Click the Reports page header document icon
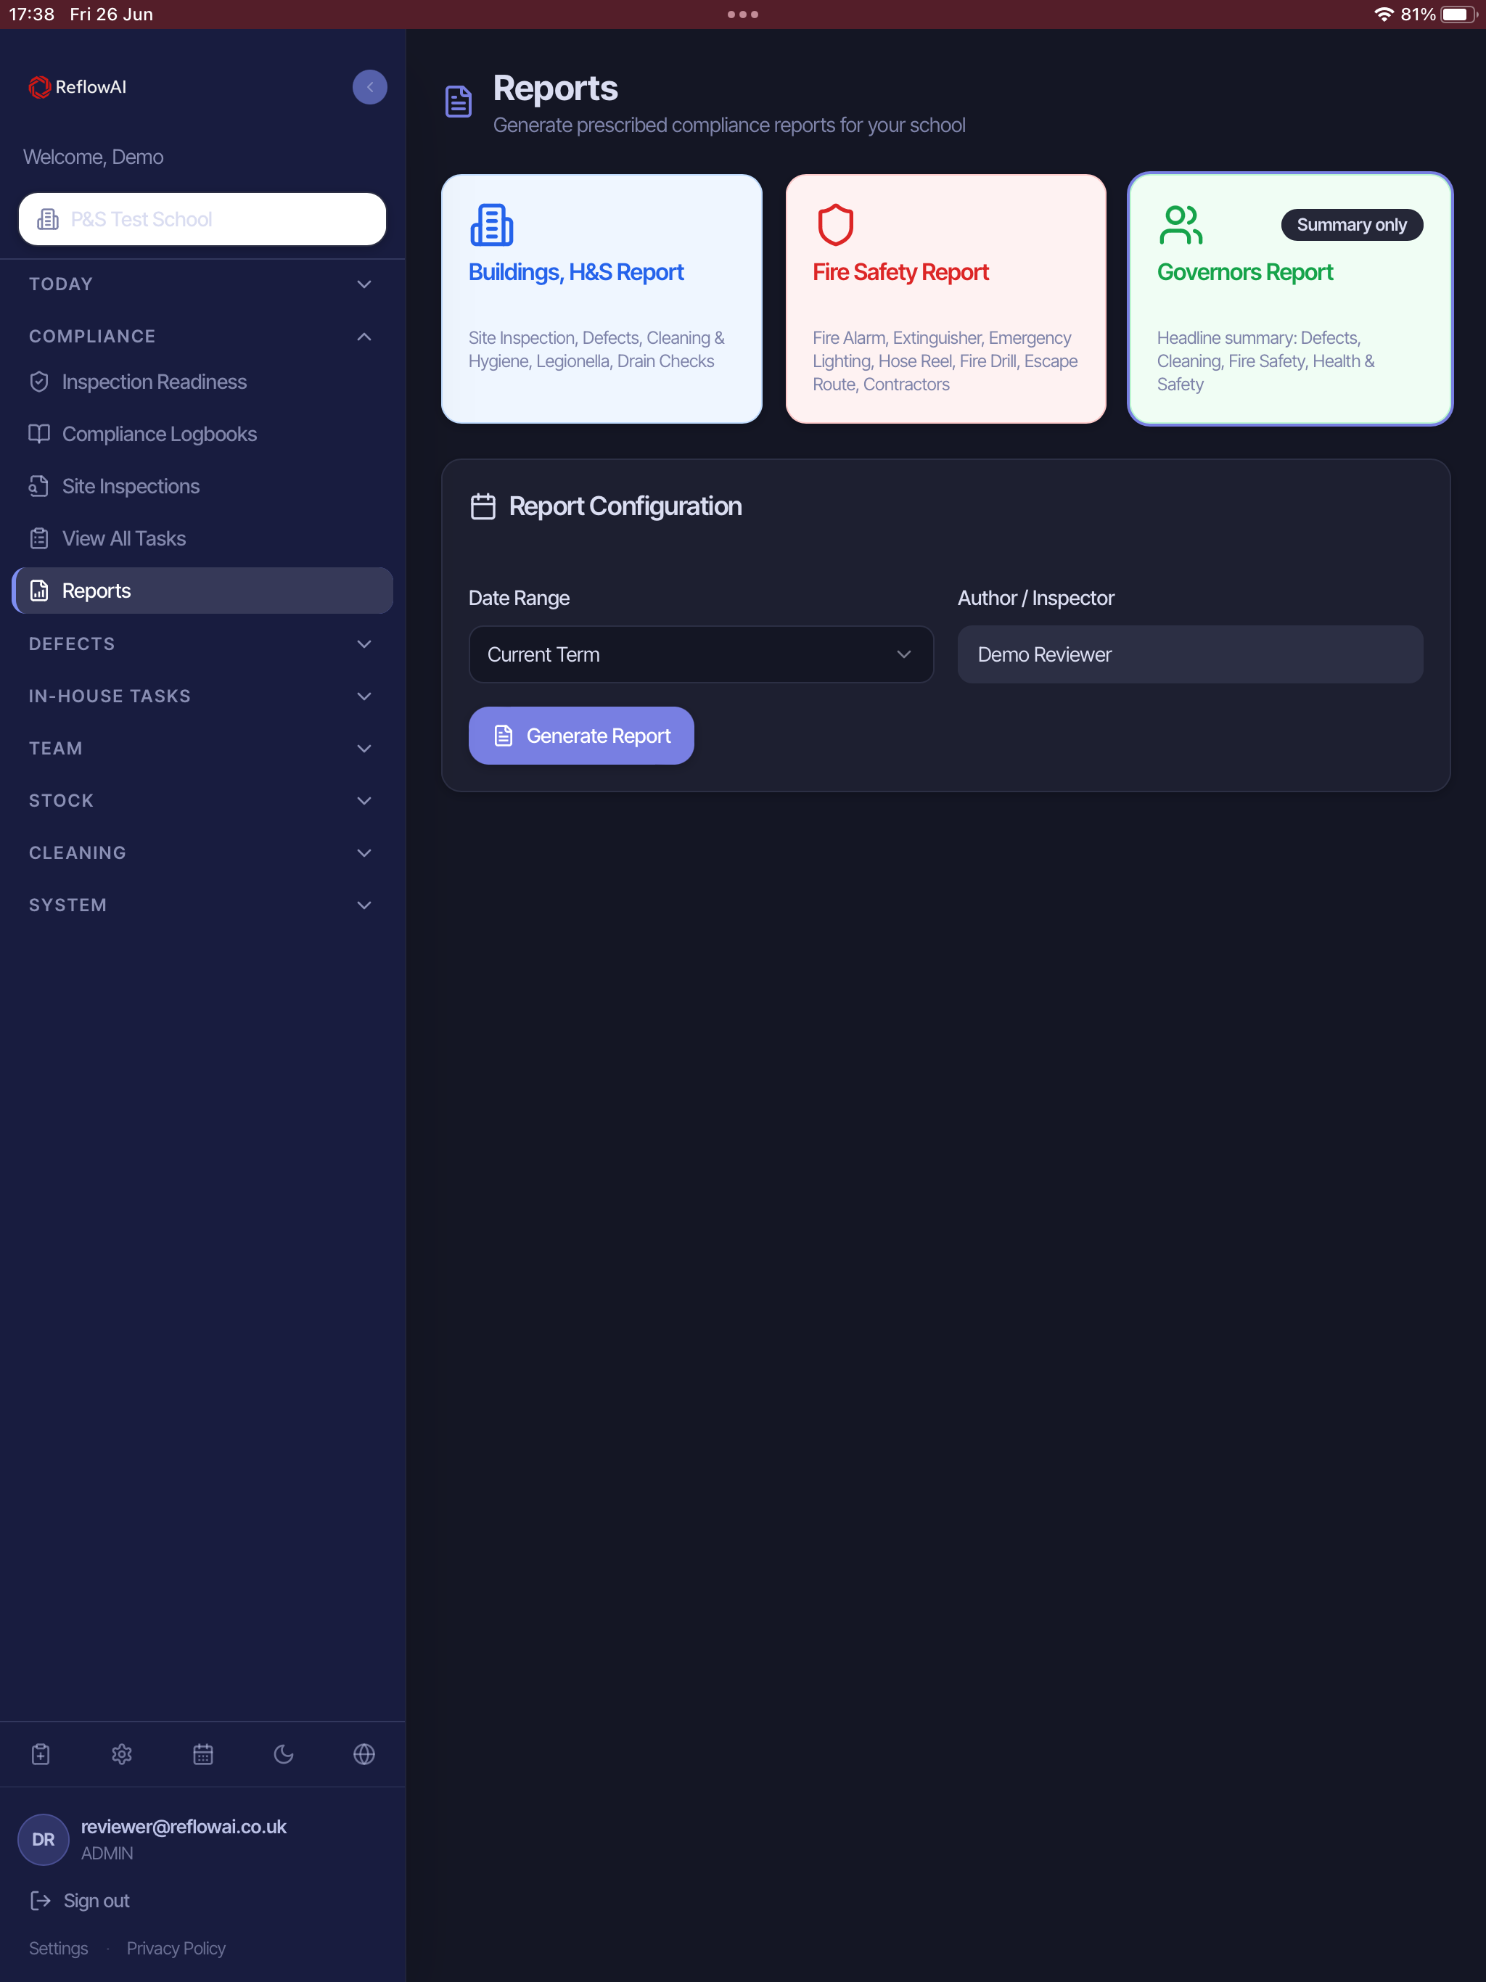The image size is (1486, 1982). 458,102
